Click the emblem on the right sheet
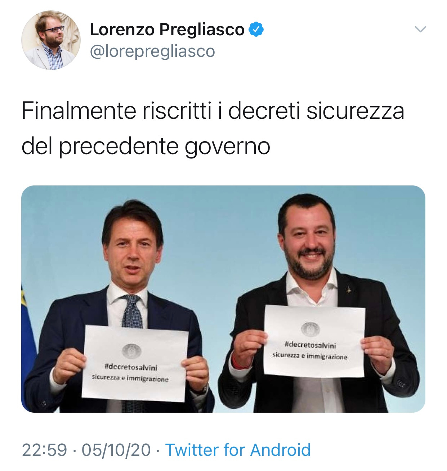The image size is (447, 471). [x=310, y=329]
